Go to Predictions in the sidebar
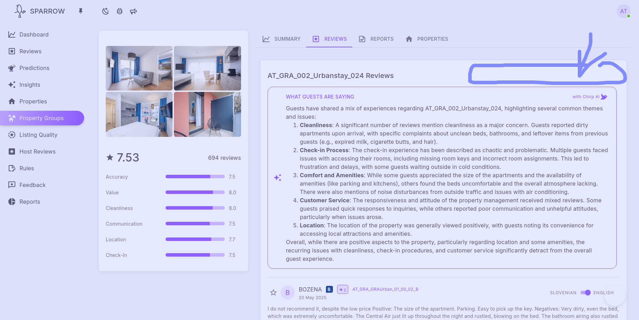Screen dimensions: 639x320 (34, 68)
